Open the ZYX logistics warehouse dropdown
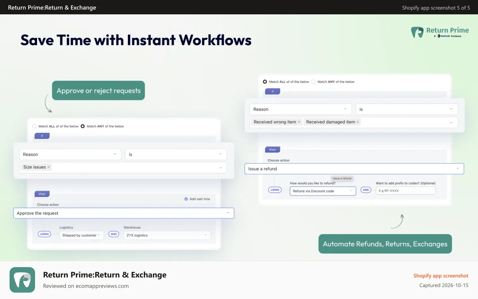 167,235
